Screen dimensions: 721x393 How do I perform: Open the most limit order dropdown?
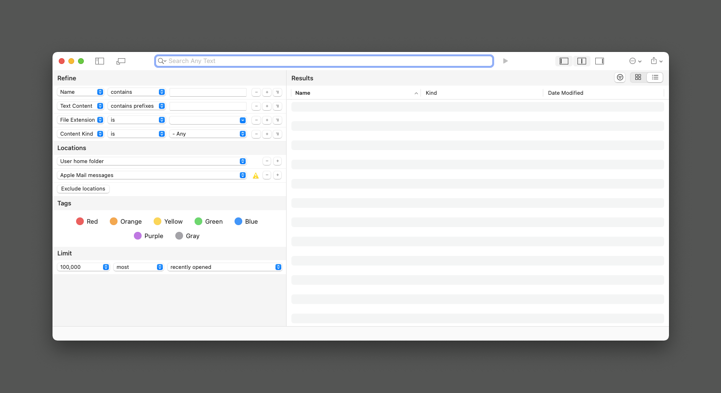pyautogui.click(x=139, y=267)
